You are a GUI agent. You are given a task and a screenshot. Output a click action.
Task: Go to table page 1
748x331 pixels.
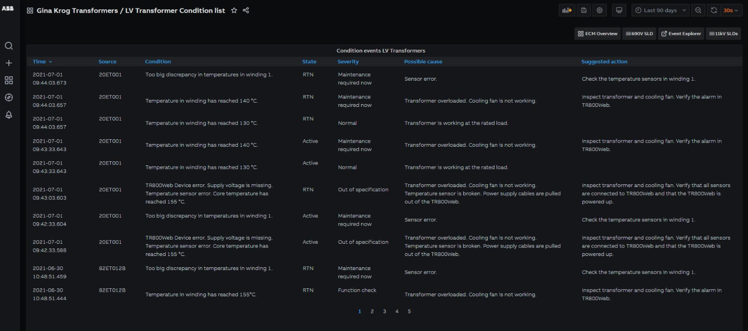tap(360, 311)
